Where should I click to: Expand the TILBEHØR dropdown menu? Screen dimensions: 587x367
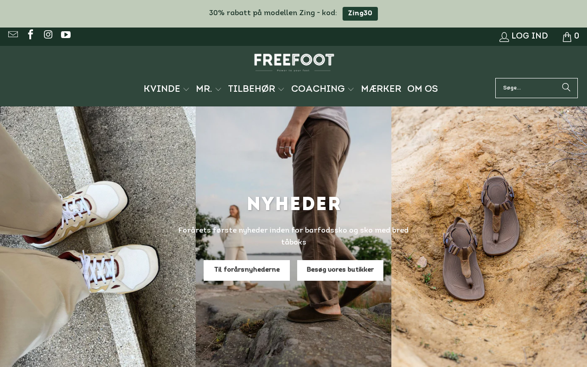point(256,89)
